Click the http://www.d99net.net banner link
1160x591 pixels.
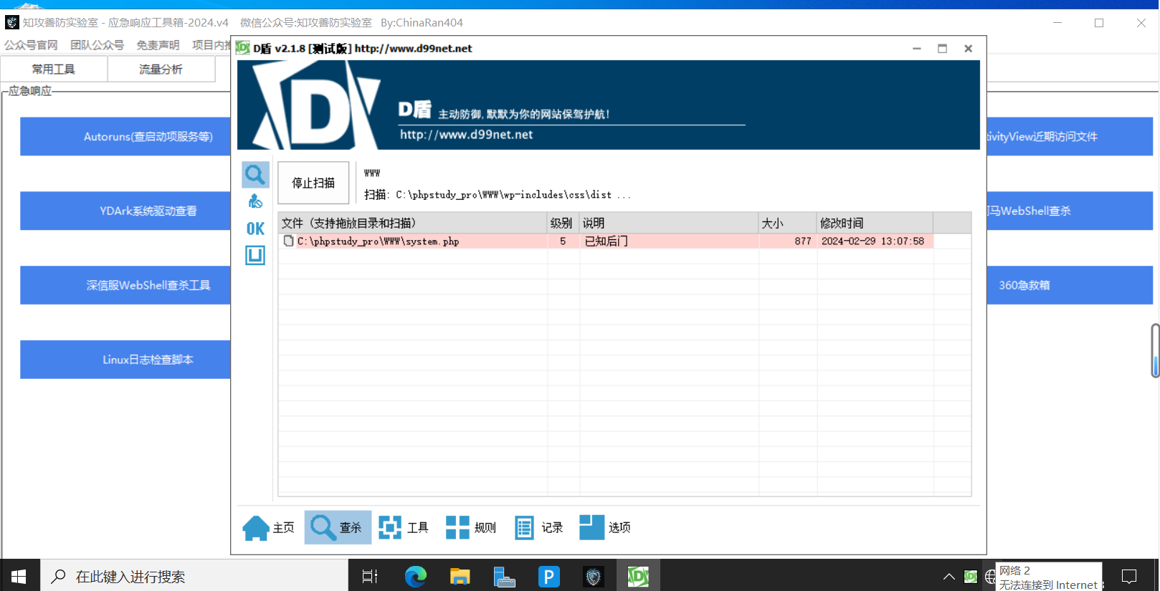click(466, 135)
